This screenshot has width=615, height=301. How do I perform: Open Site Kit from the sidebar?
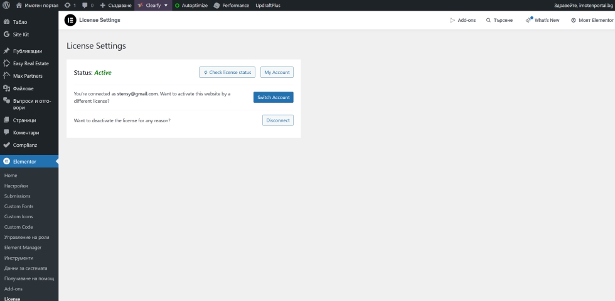[x=21, y=34]
